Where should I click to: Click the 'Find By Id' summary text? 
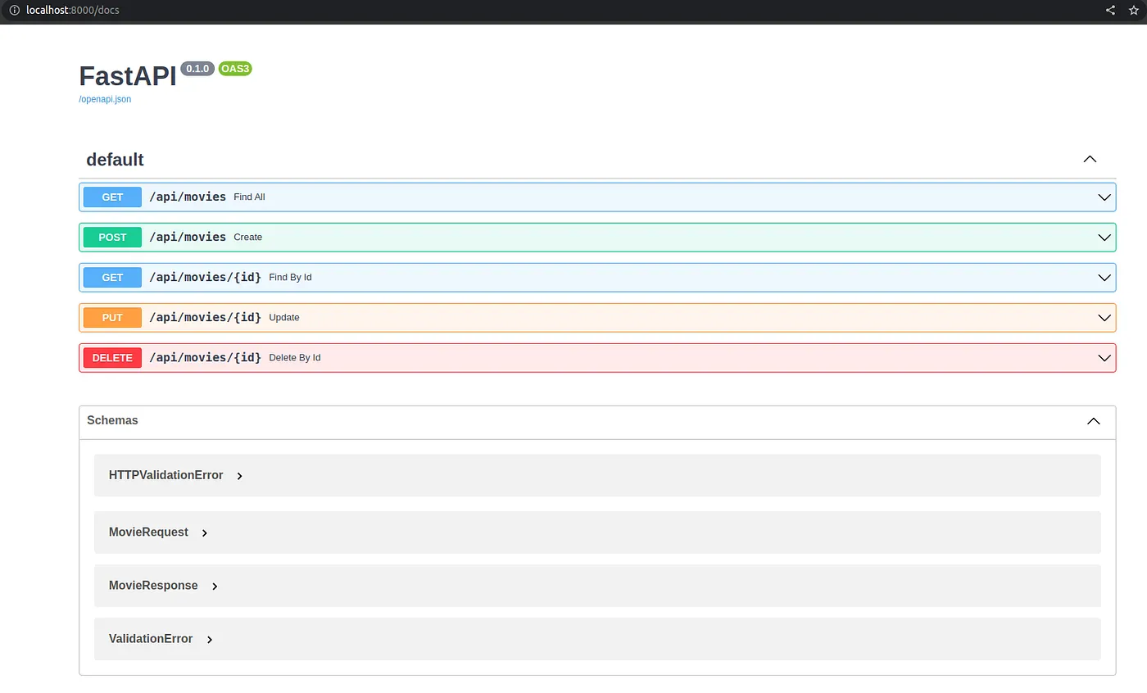pos(290,277)
